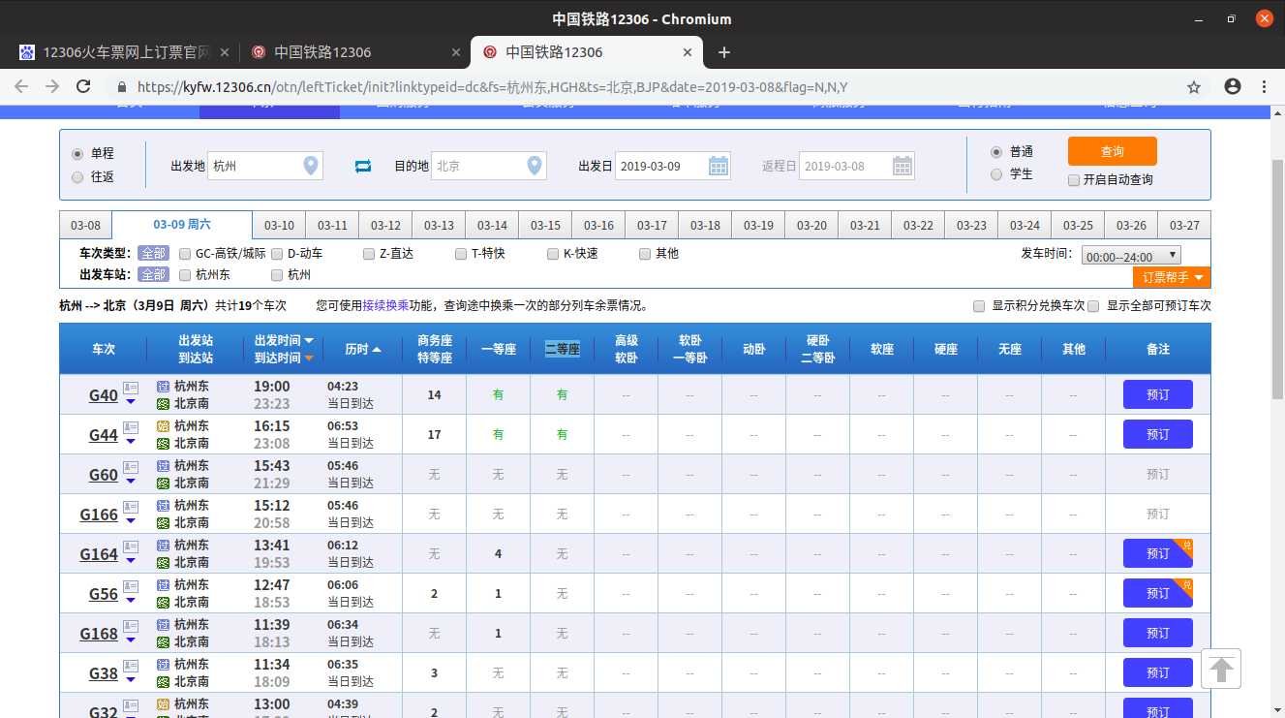The height and width of the screenshot is (718, 1285).
Task: Click the swap stations arrows icon
Action: [363, 167]
